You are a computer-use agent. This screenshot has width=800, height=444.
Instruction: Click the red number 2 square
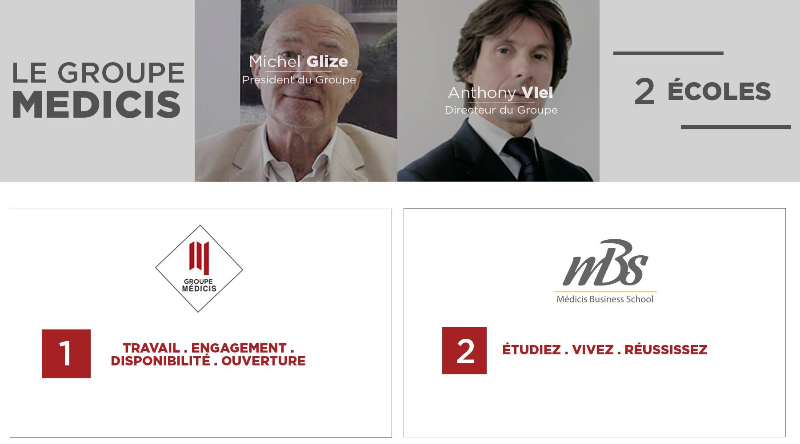click(464, 350)
